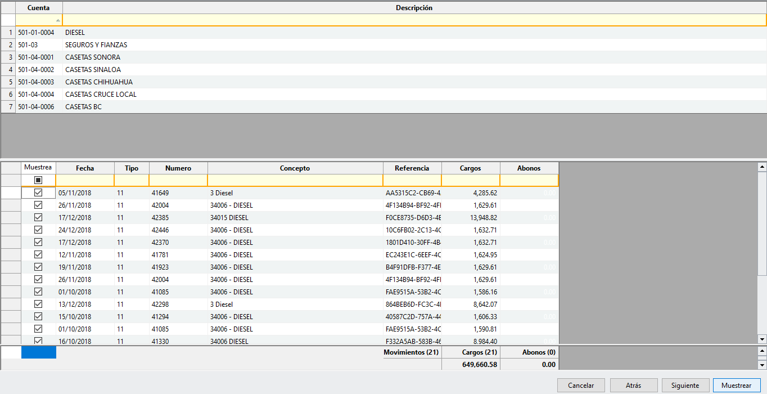Go back with the Atrás button

point(633,386)
